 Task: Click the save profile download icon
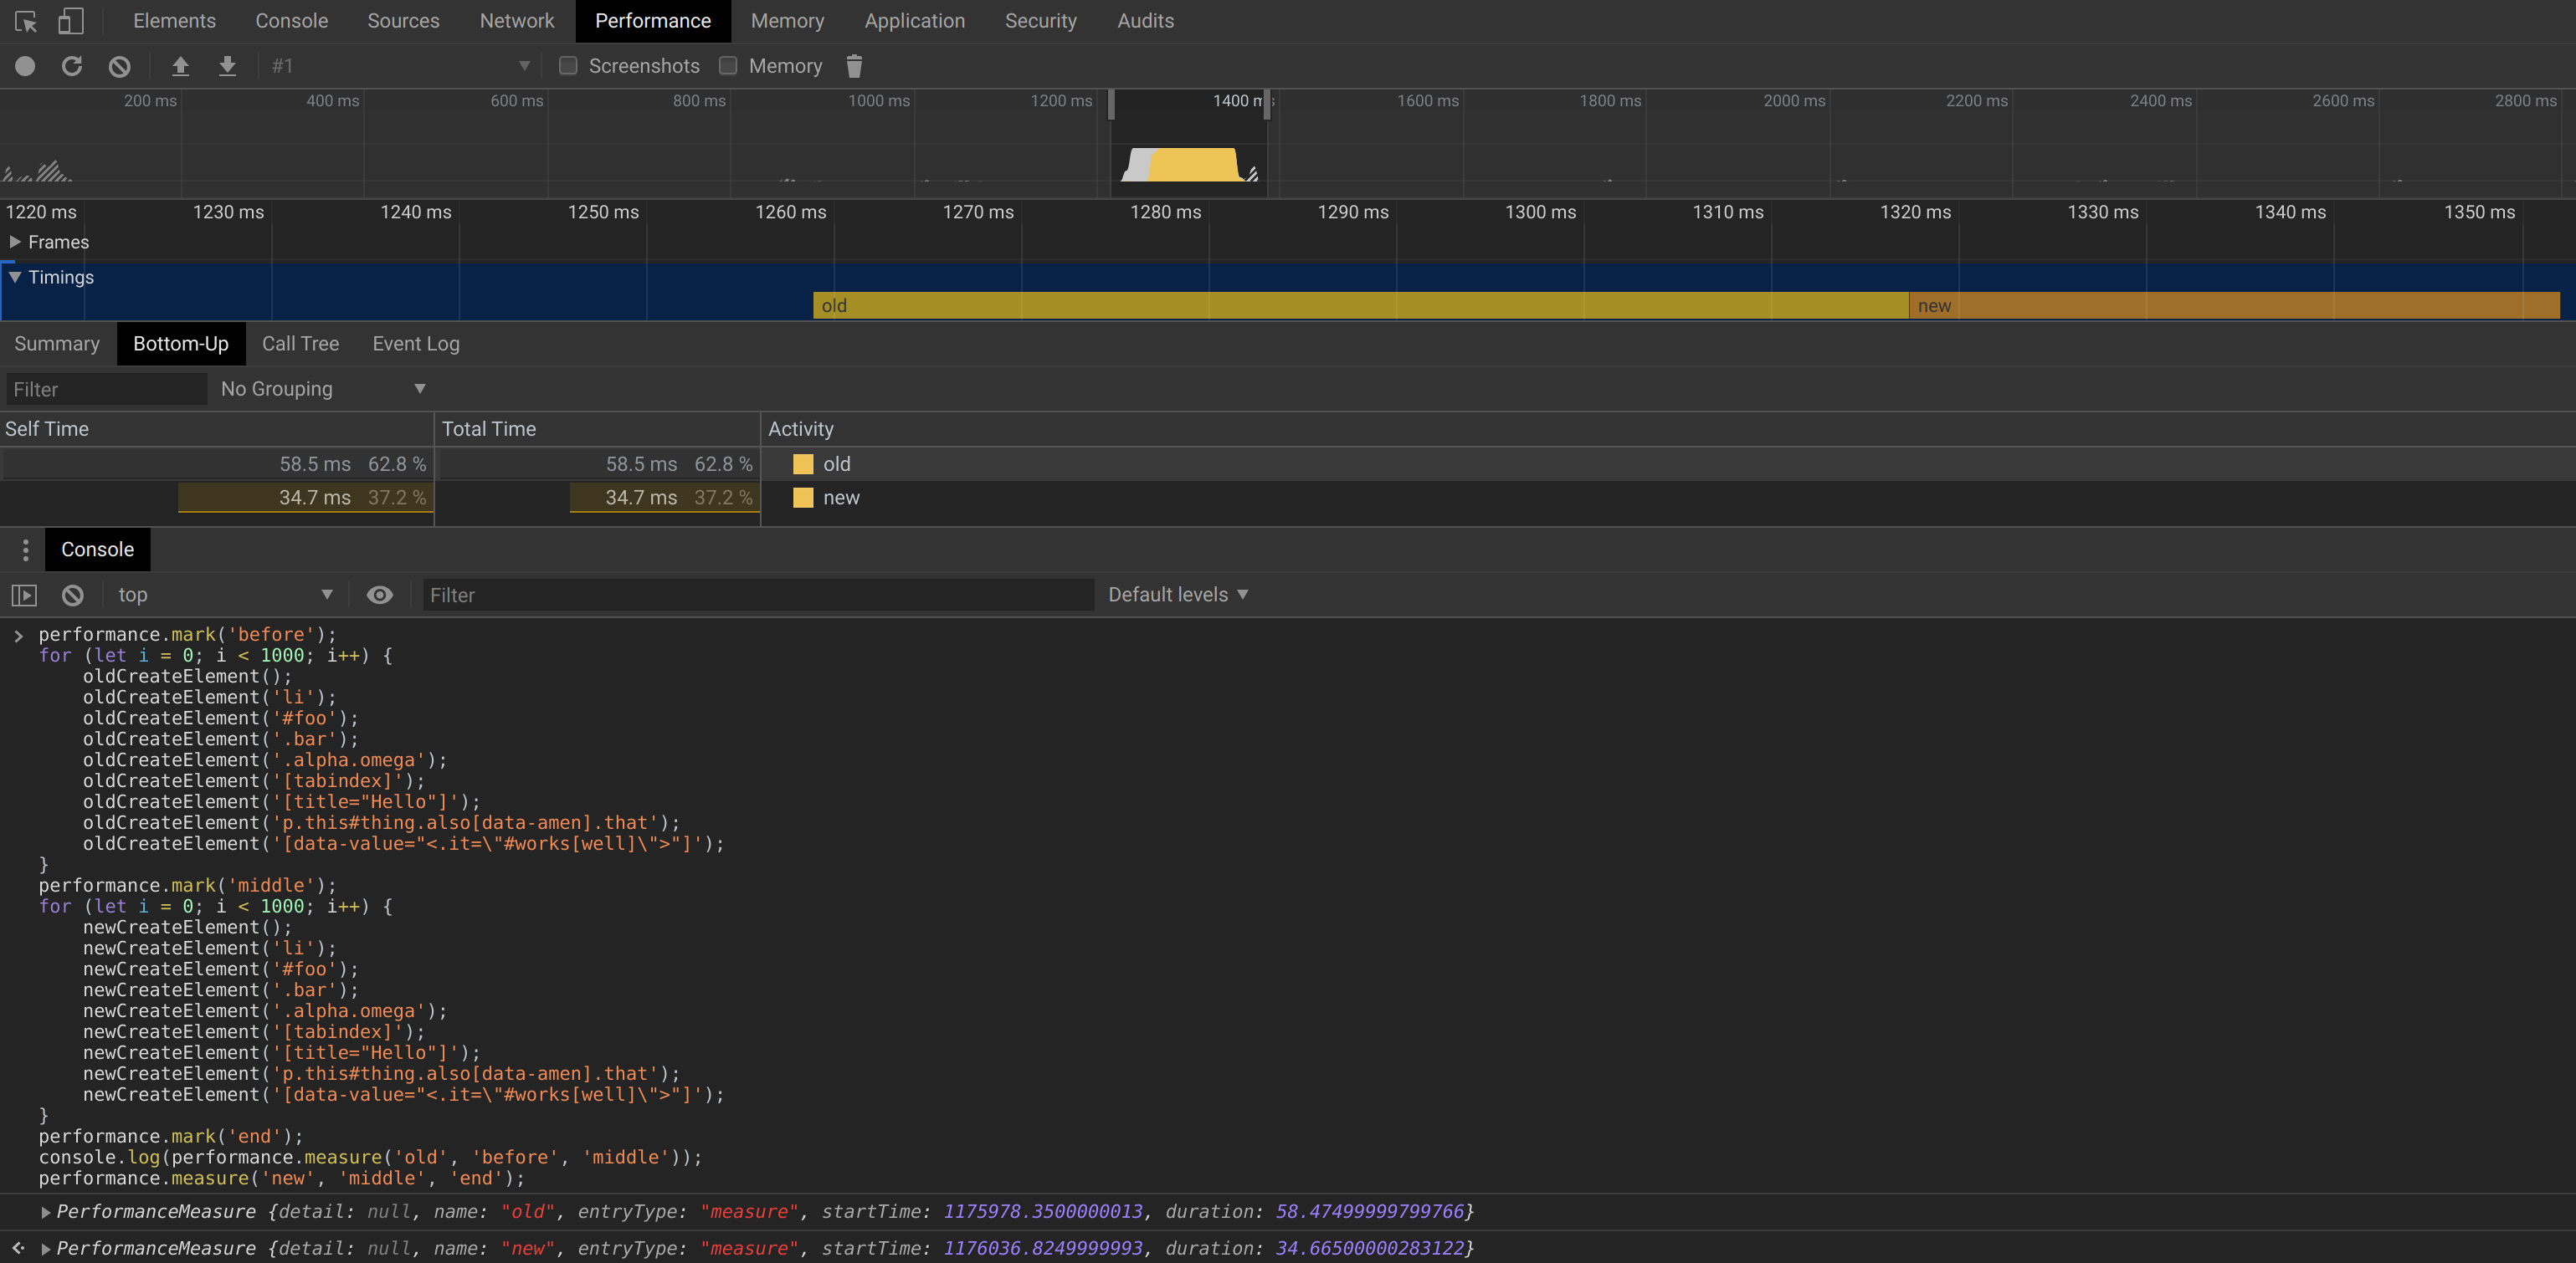[x=227, y=66]
